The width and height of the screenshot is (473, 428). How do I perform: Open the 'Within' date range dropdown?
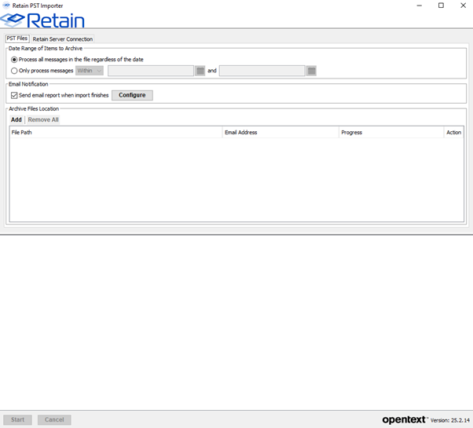90,71
